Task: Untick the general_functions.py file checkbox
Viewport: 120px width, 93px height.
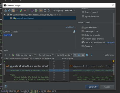Action: click(11, 18)
